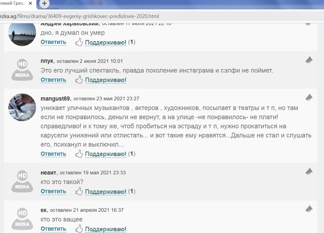324x233 pixels.
Task: Click comment text 'дно, я думал он умер'
Action: 73,33
